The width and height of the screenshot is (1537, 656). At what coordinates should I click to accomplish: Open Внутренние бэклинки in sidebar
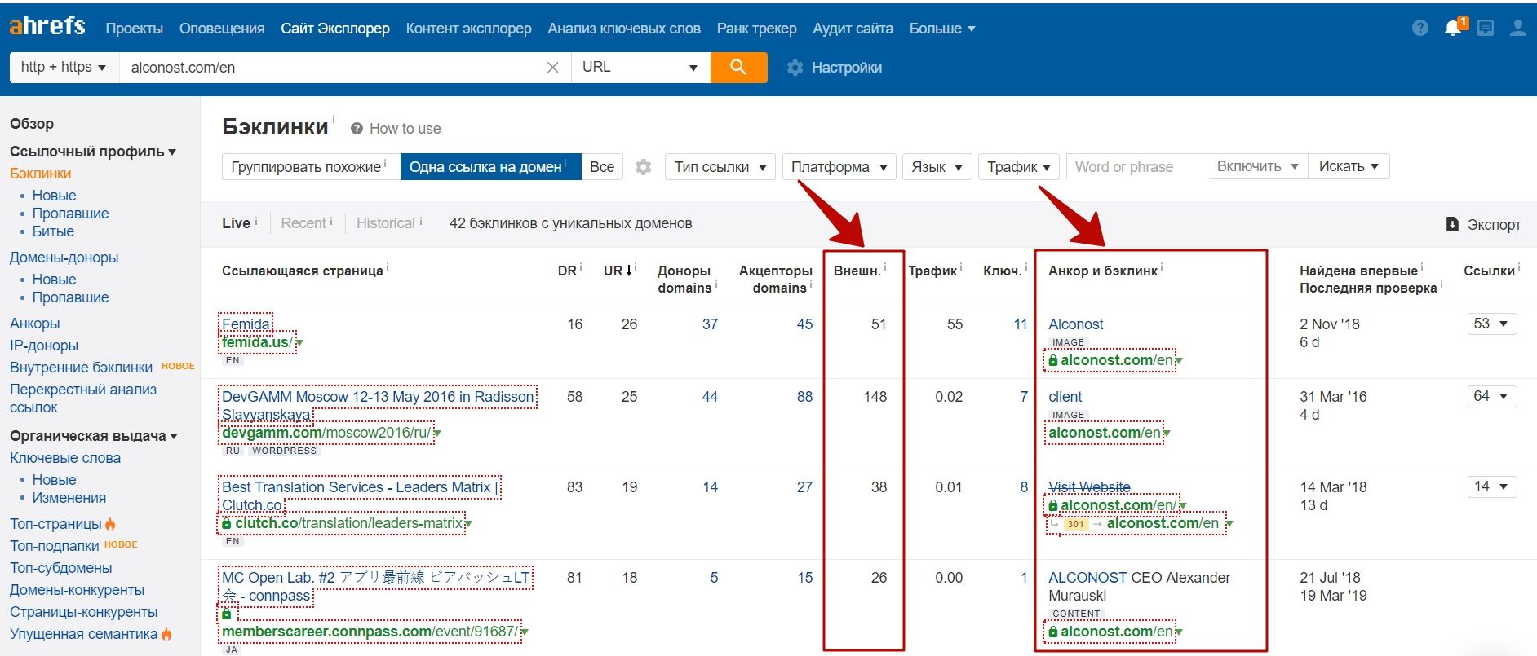81,368
